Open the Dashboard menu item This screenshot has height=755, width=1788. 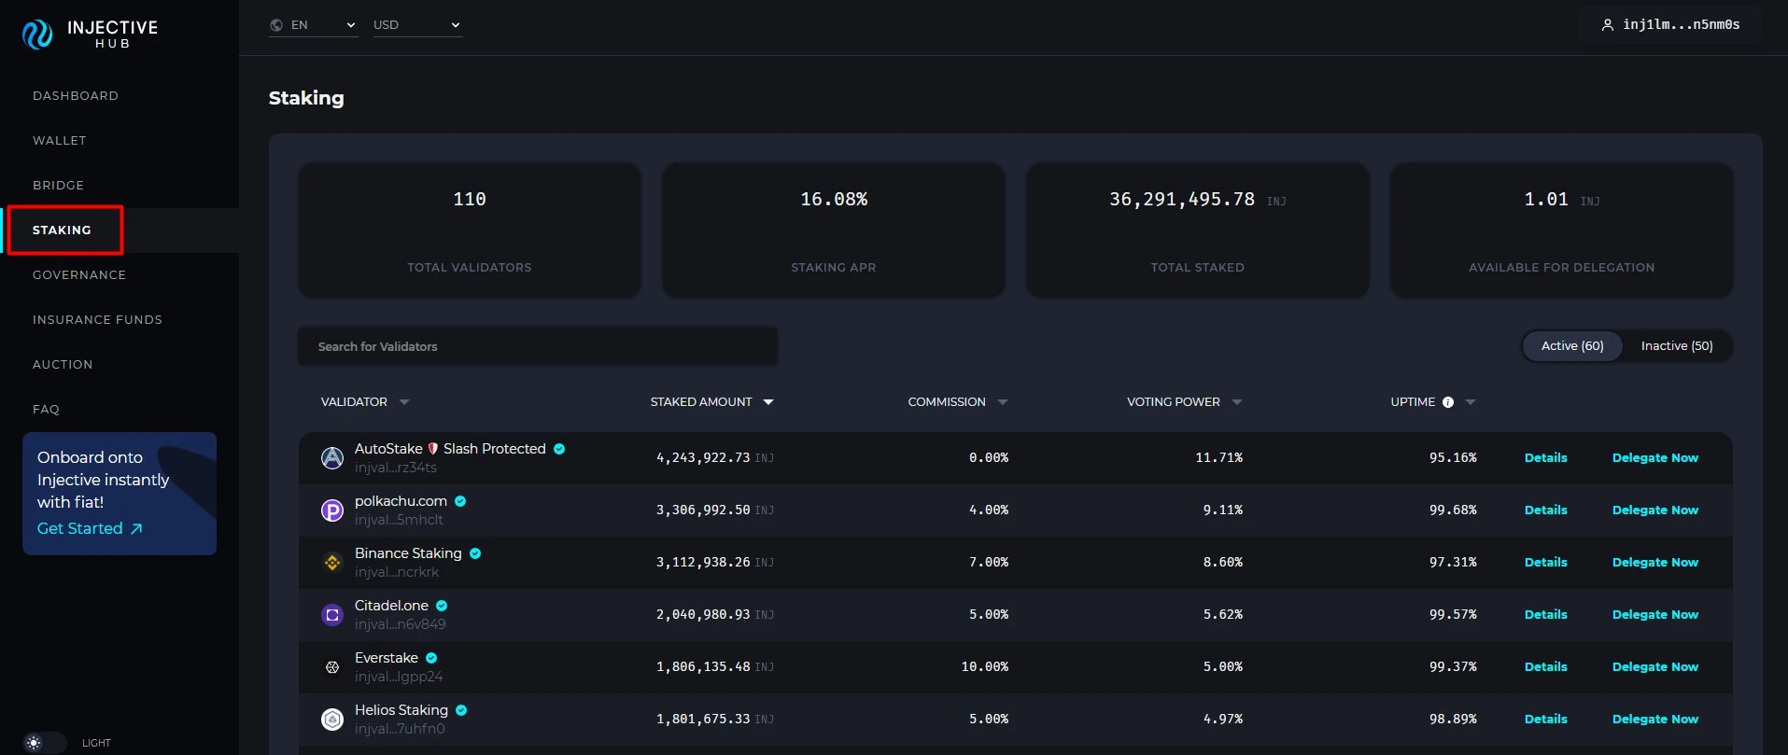click(x=76, y=96)
